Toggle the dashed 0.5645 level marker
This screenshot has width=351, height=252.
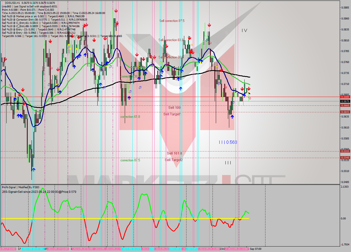[345, 112]
